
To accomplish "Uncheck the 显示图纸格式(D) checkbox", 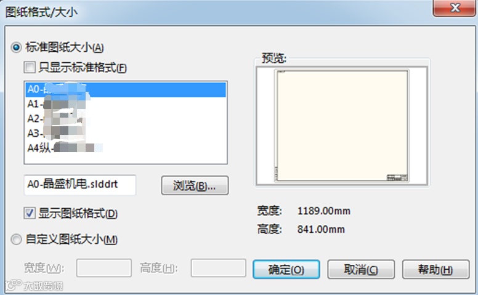I will click(30, 213).
